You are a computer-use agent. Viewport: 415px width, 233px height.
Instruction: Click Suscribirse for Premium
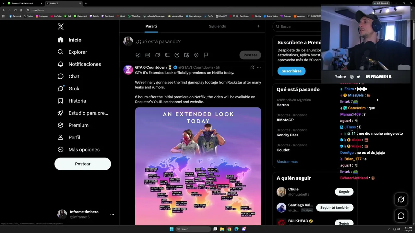pyautogui.click(x=291, y=71)
